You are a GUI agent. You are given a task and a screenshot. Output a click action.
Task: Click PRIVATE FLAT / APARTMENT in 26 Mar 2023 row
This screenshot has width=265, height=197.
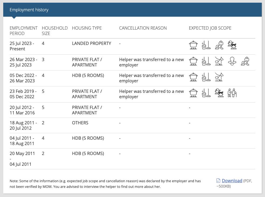pos(87,62)
